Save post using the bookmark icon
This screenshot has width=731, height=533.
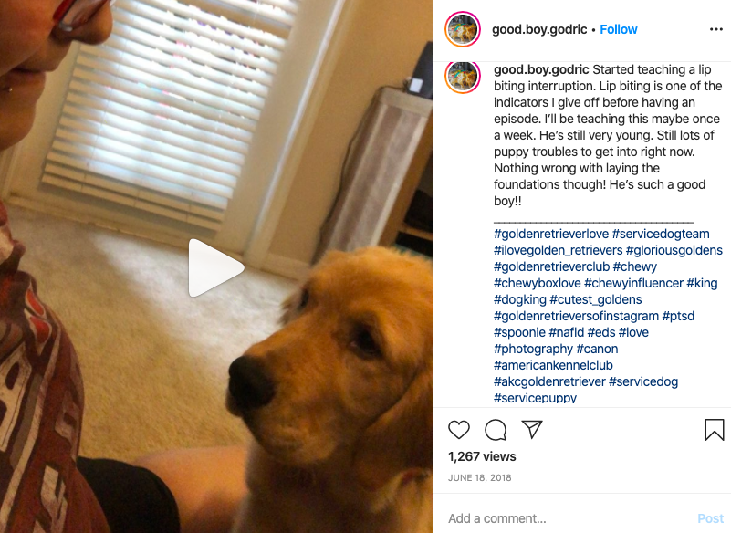714,430
